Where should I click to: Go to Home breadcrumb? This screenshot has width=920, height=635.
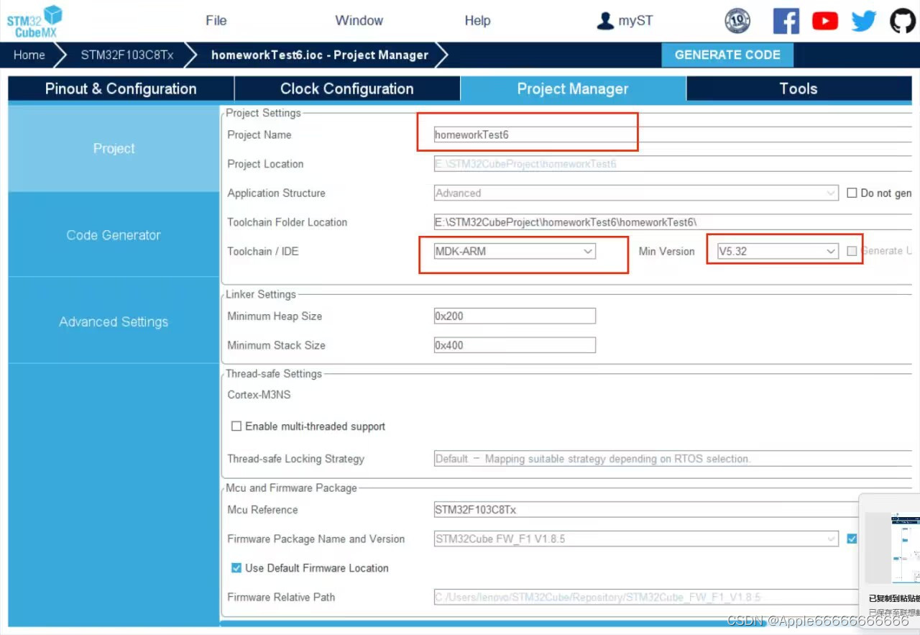coord(29,55)
